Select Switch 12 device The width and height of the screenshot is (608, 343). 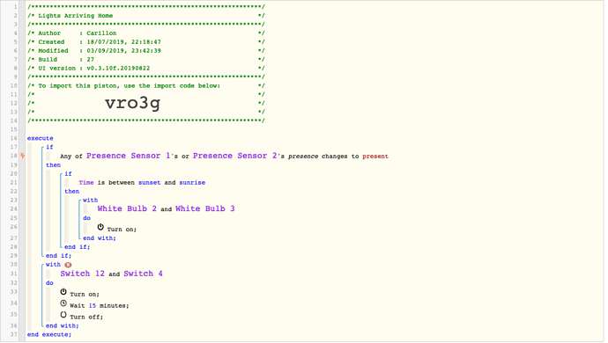(82, 274)
